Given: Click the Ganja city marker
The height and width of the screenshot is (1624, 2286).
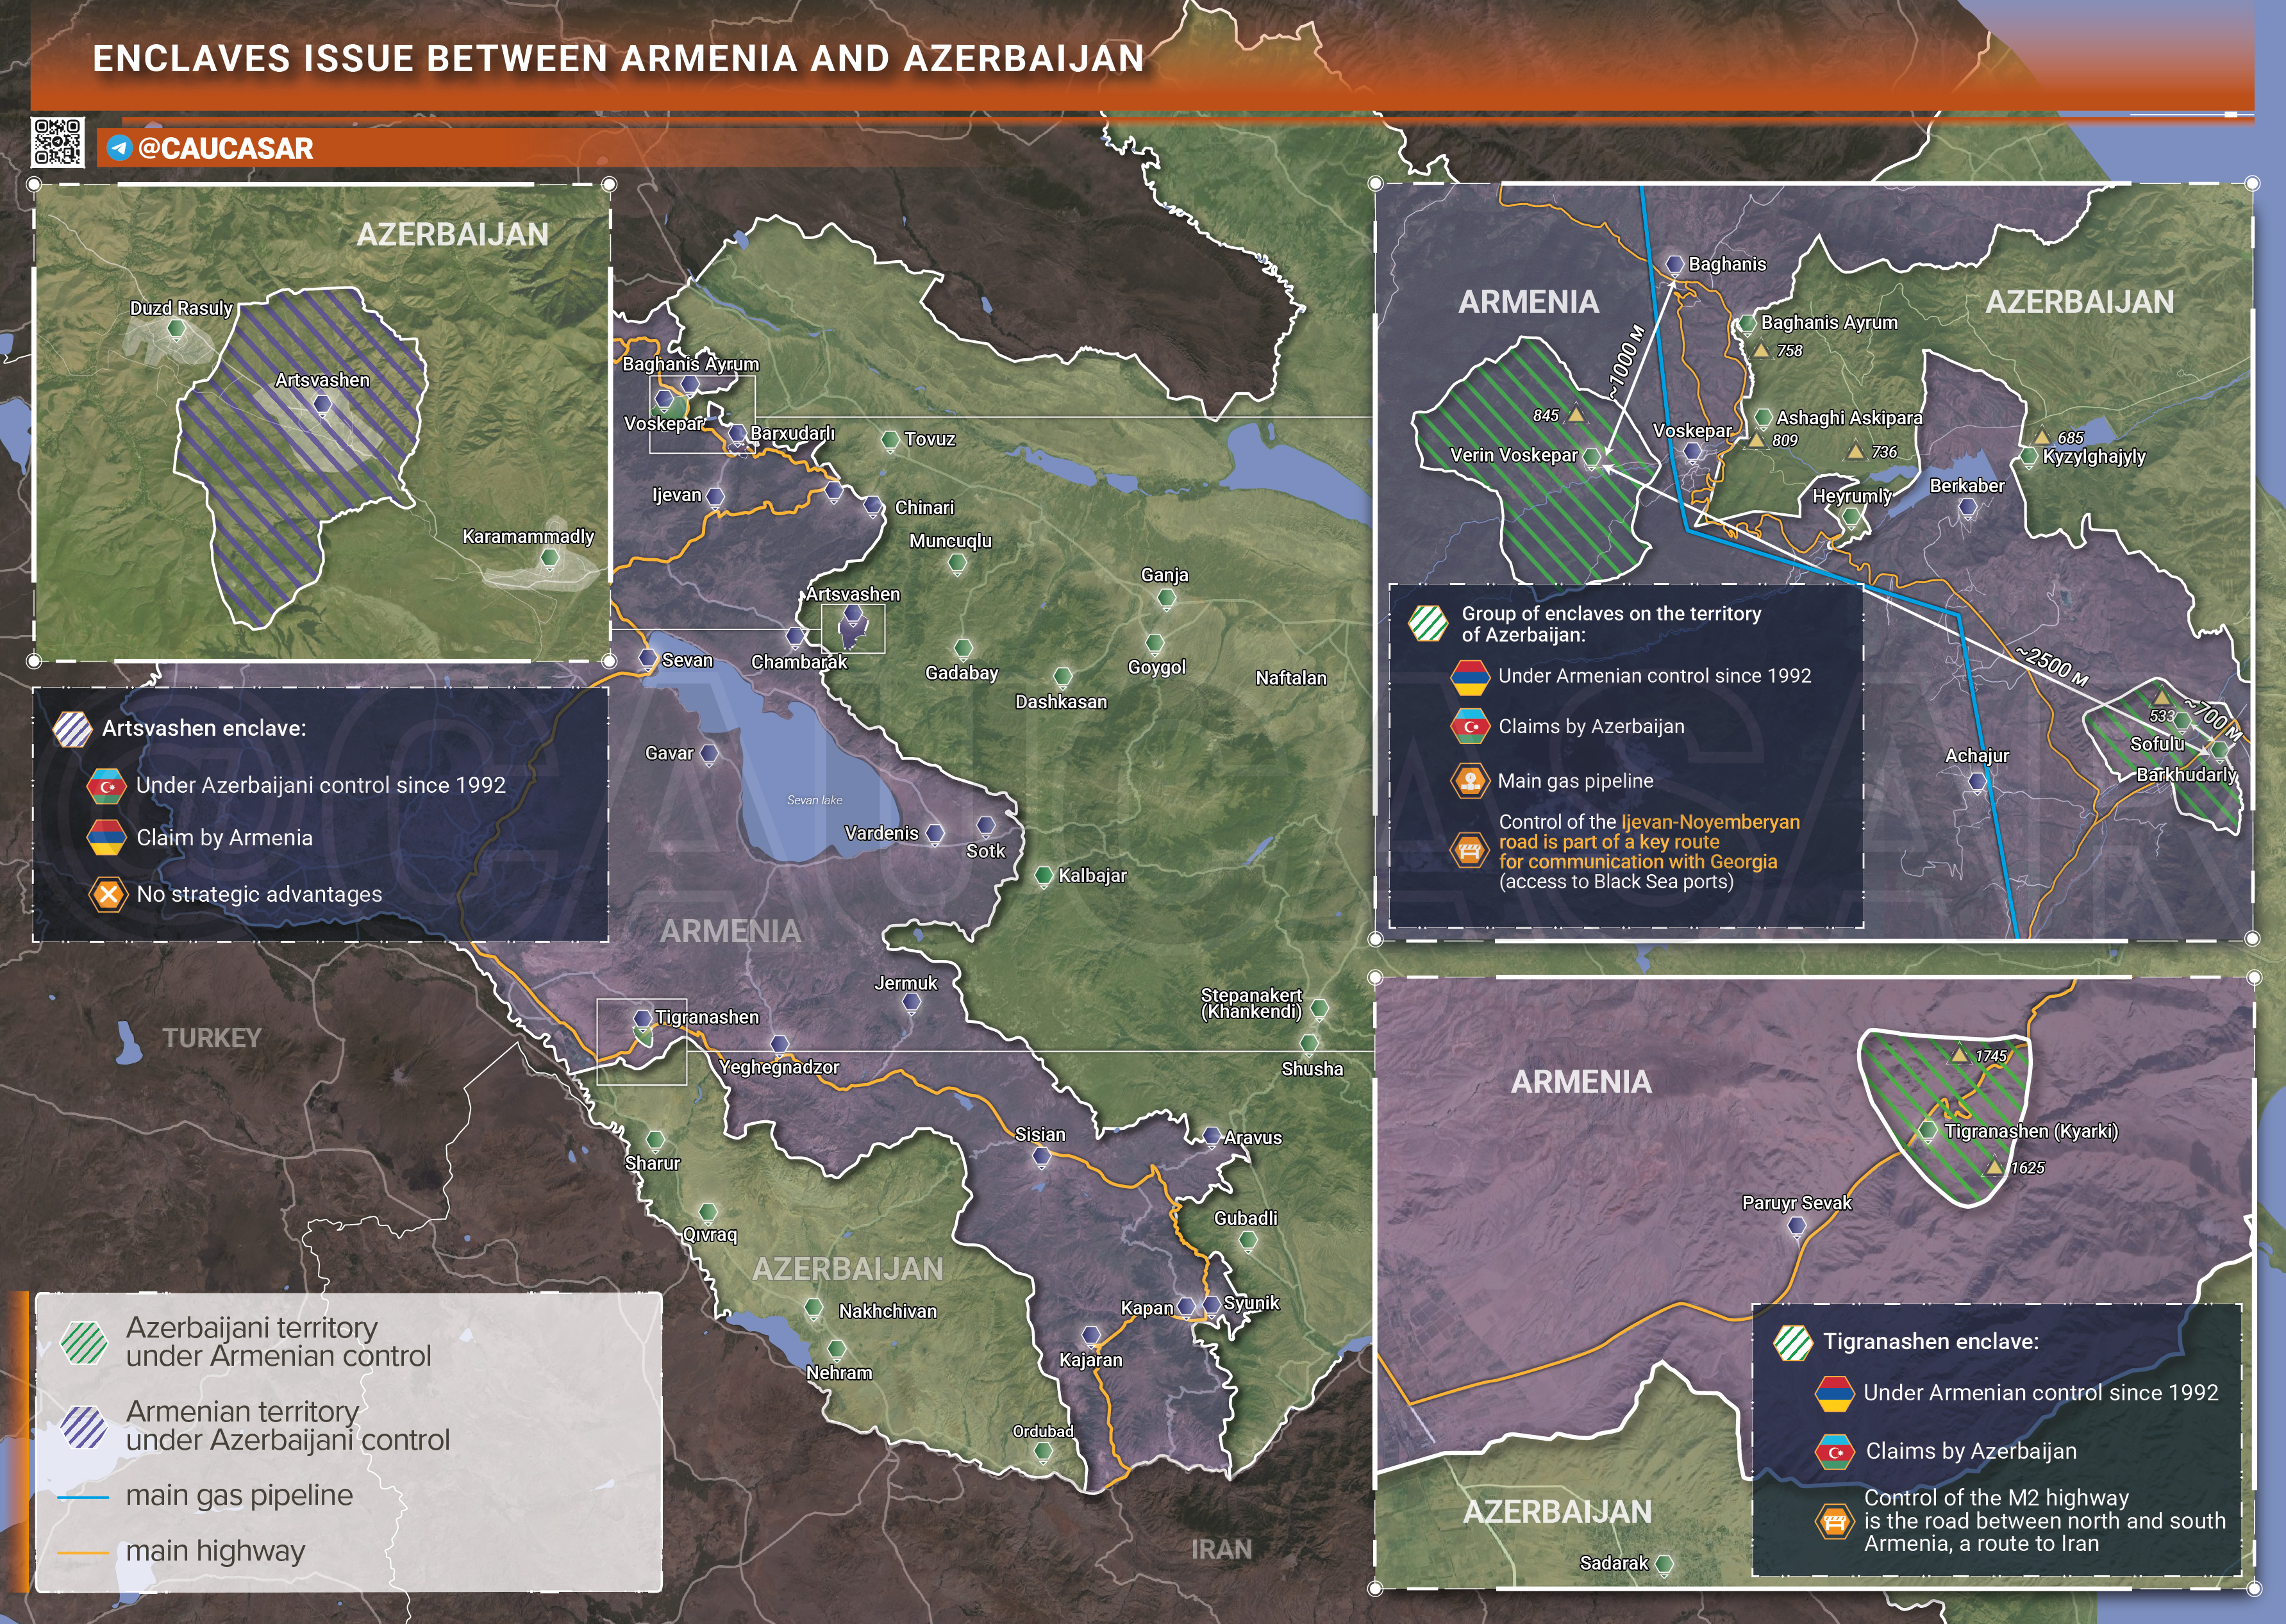Looking at the screenshot, I should click(1166, 598).
